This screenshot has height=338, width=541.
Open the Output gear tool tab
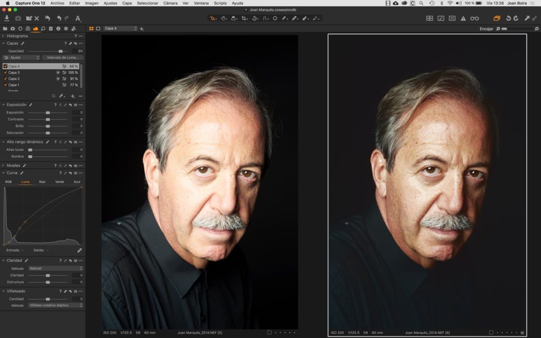click(x=66, y=29)
